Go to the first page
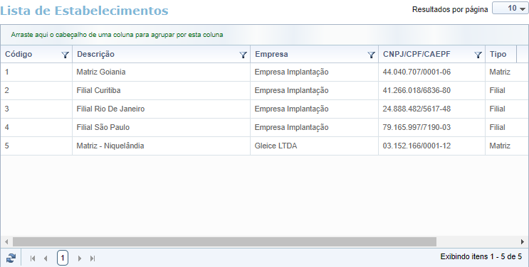The image size is (529, 267). 33,258
